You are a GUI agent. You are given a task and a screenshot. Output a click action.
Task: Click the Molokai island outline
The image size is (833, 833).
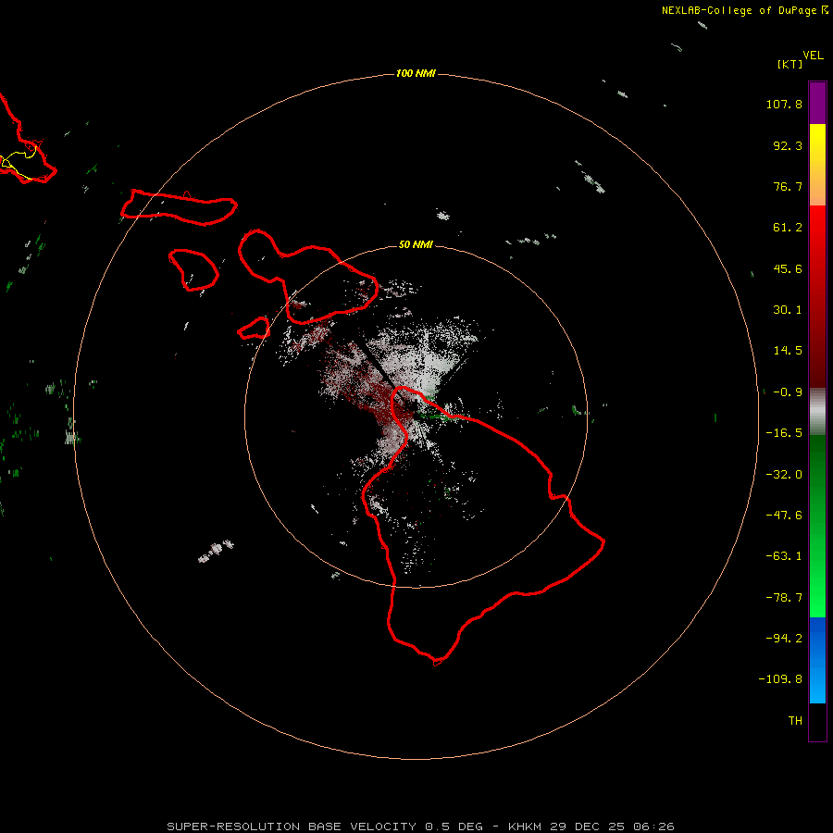pyautogui.click(x=179, y=207)
